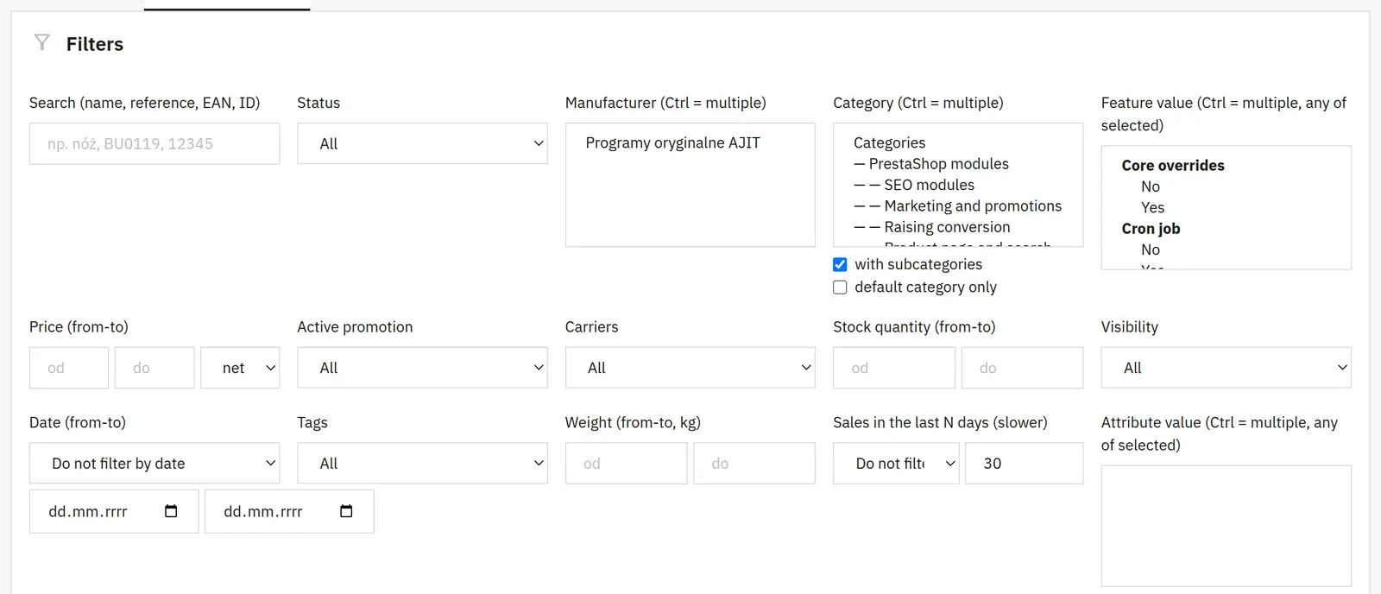Click Stock quantity 'od' from field
The height and width of the screenshot is (594, 1381).
click(x=894, y=368)
